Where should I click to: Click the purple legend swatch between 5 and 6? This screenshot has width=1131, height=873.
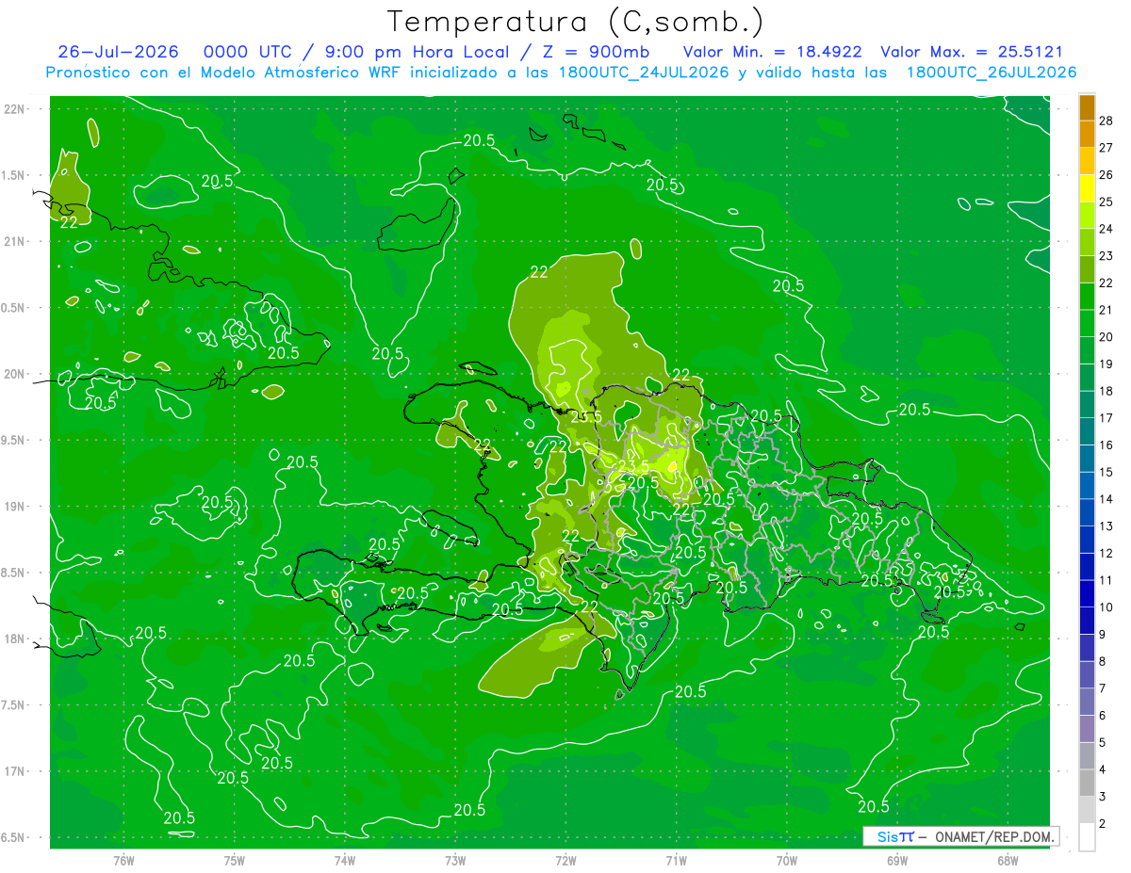(x=1087, y=729)
